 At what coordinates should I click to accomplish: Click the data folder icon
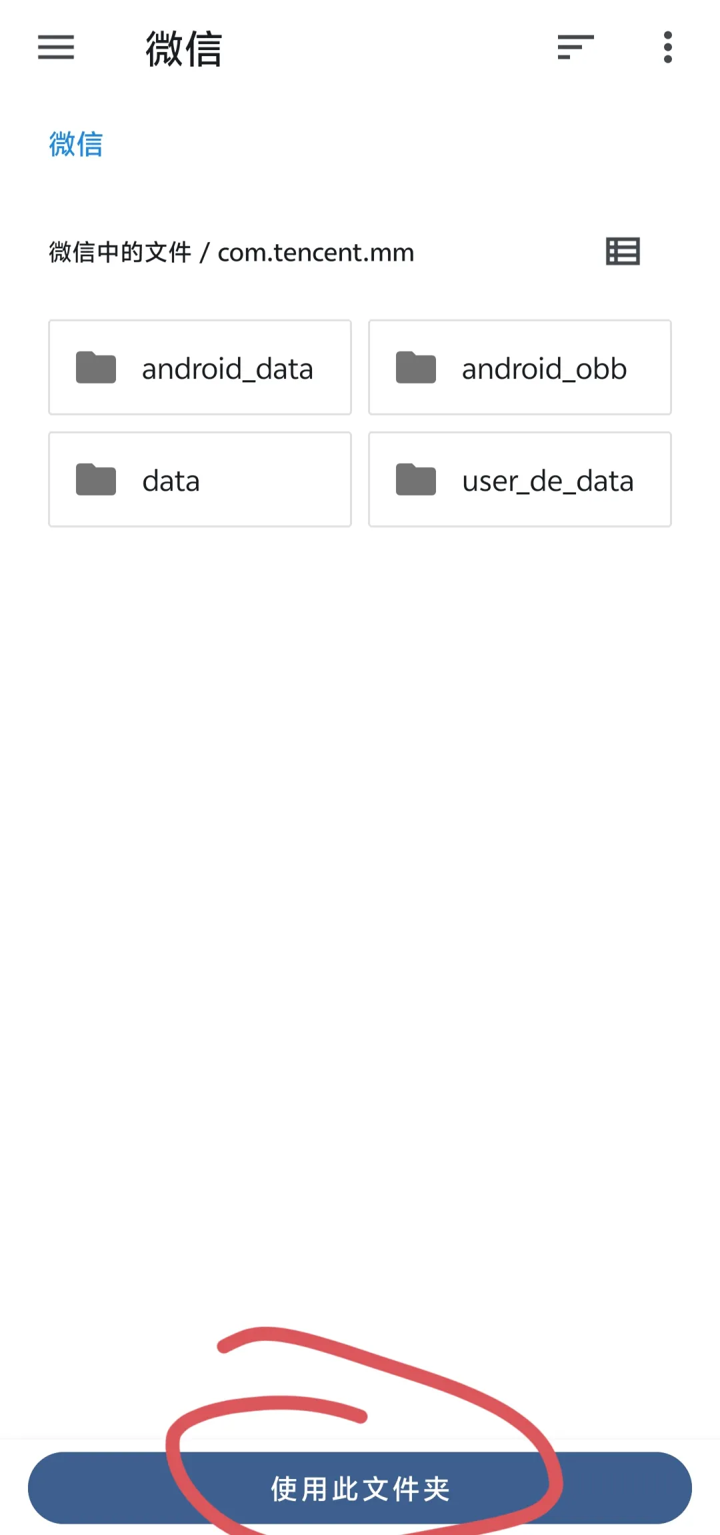[x=96, y=480]
